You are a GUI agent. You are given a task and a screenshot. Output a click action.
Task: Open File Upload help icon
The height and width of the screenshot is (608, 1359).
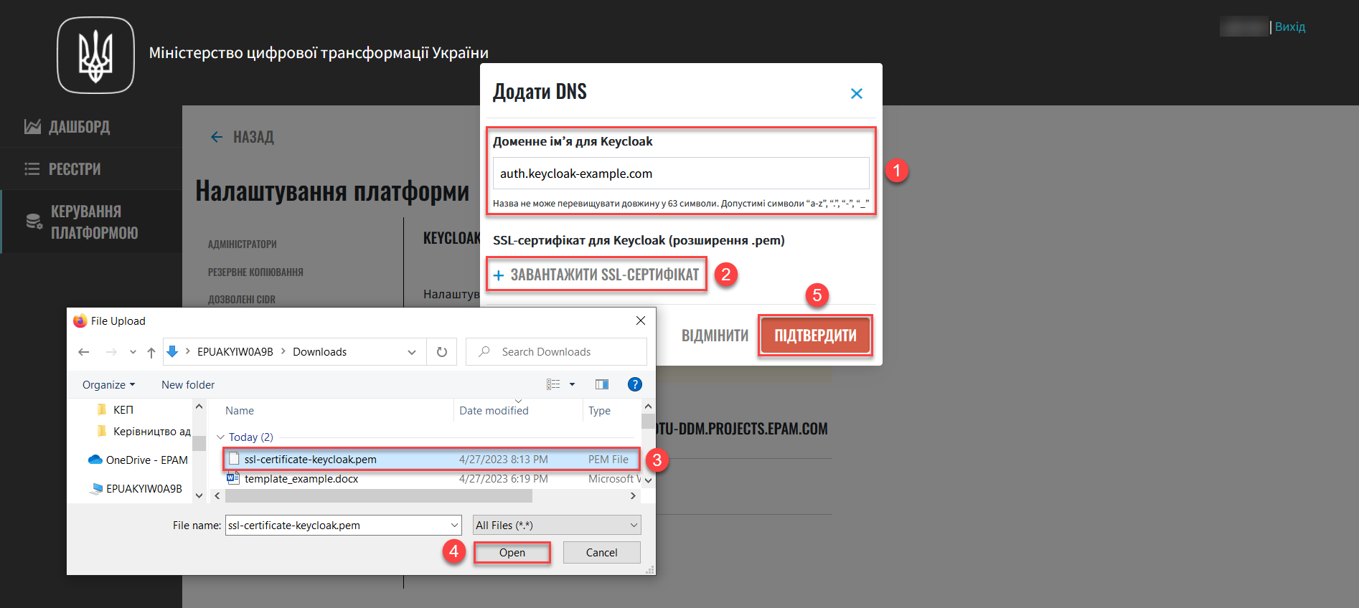[x=634, y=384]
